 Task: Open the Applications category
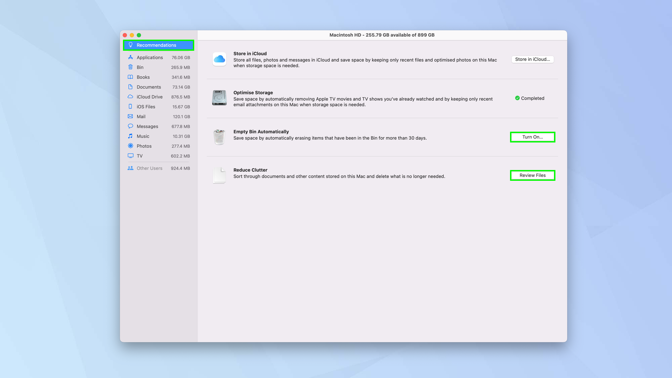pos(159,57)
